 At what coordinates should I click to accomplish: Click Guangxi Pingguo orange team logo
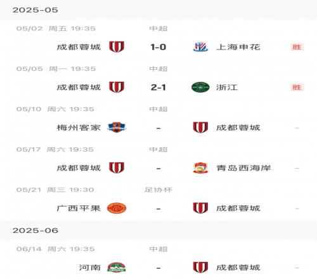click(117, 208)
